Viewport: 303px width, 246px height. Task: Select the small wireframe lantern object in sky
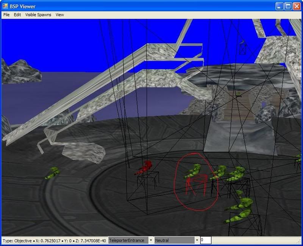click(x=243, y=47)
